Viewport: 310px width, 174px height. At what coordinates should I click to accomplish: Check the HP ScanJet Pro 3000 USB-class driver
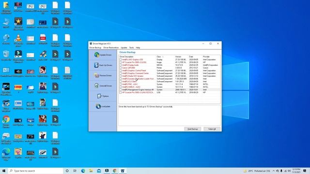point(121,92)
